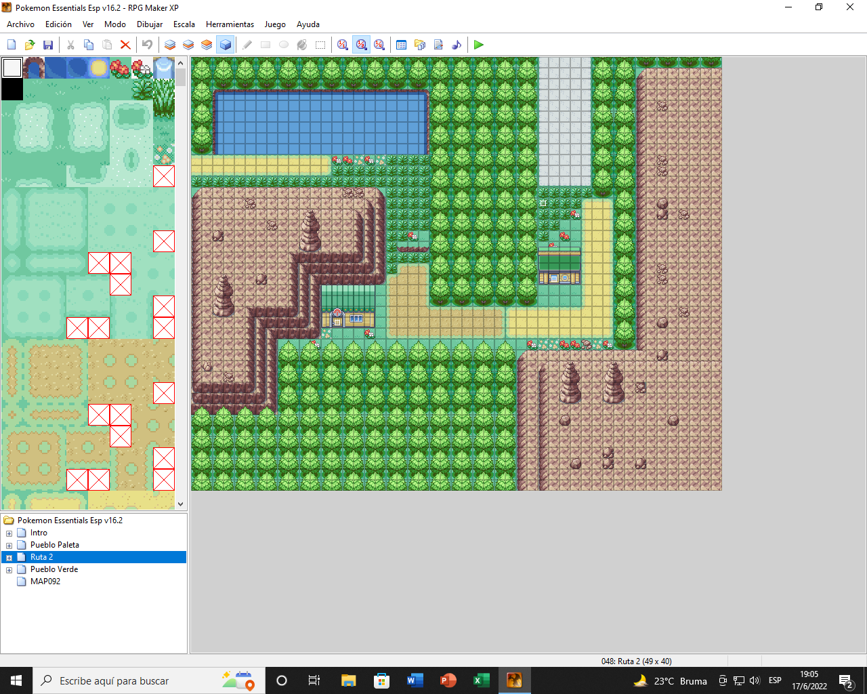Click the Save project icon

coord(48,45)
